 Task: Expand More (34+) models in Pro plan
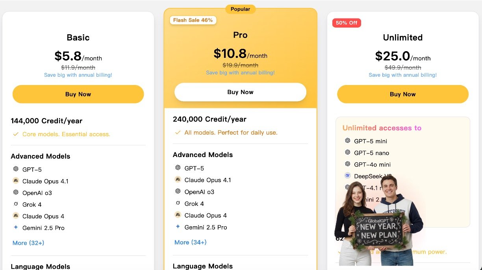pos(191,242)
